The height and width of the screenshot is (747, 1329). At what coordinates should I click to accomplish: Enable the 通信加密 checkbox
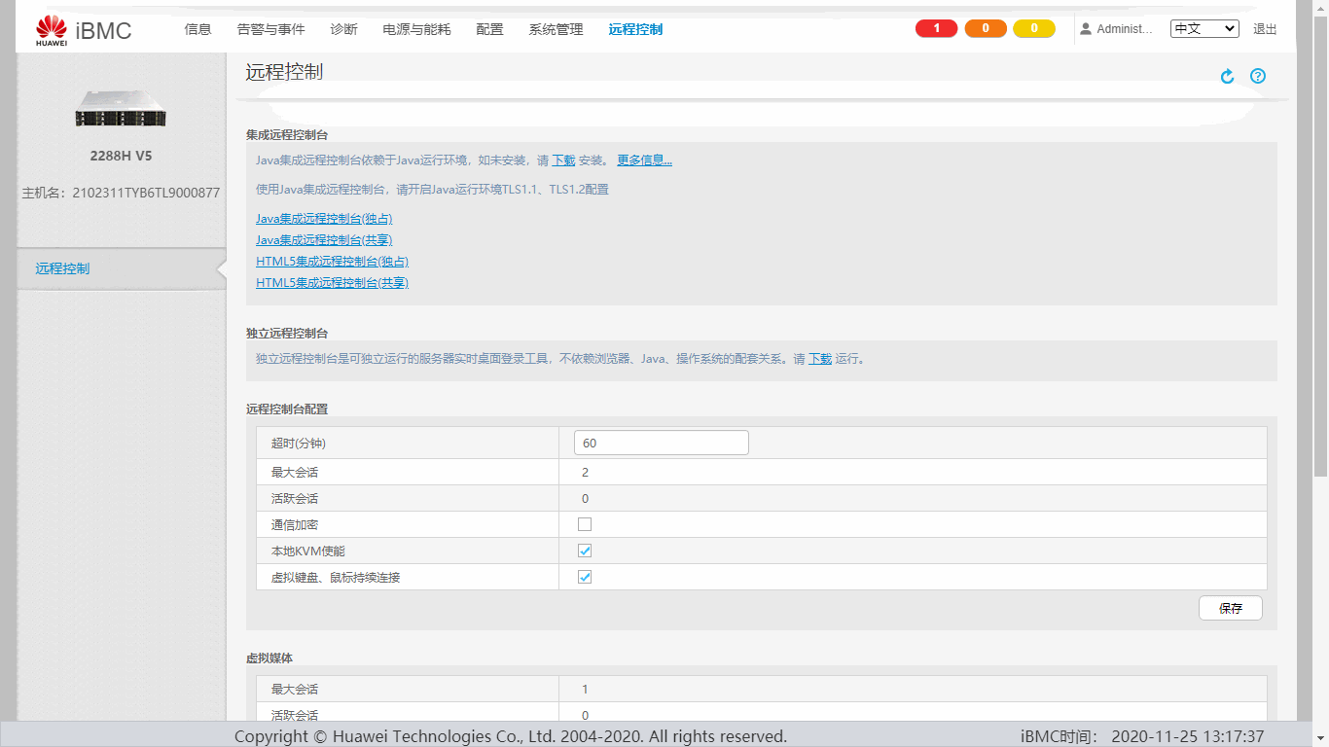pos(585,524)
